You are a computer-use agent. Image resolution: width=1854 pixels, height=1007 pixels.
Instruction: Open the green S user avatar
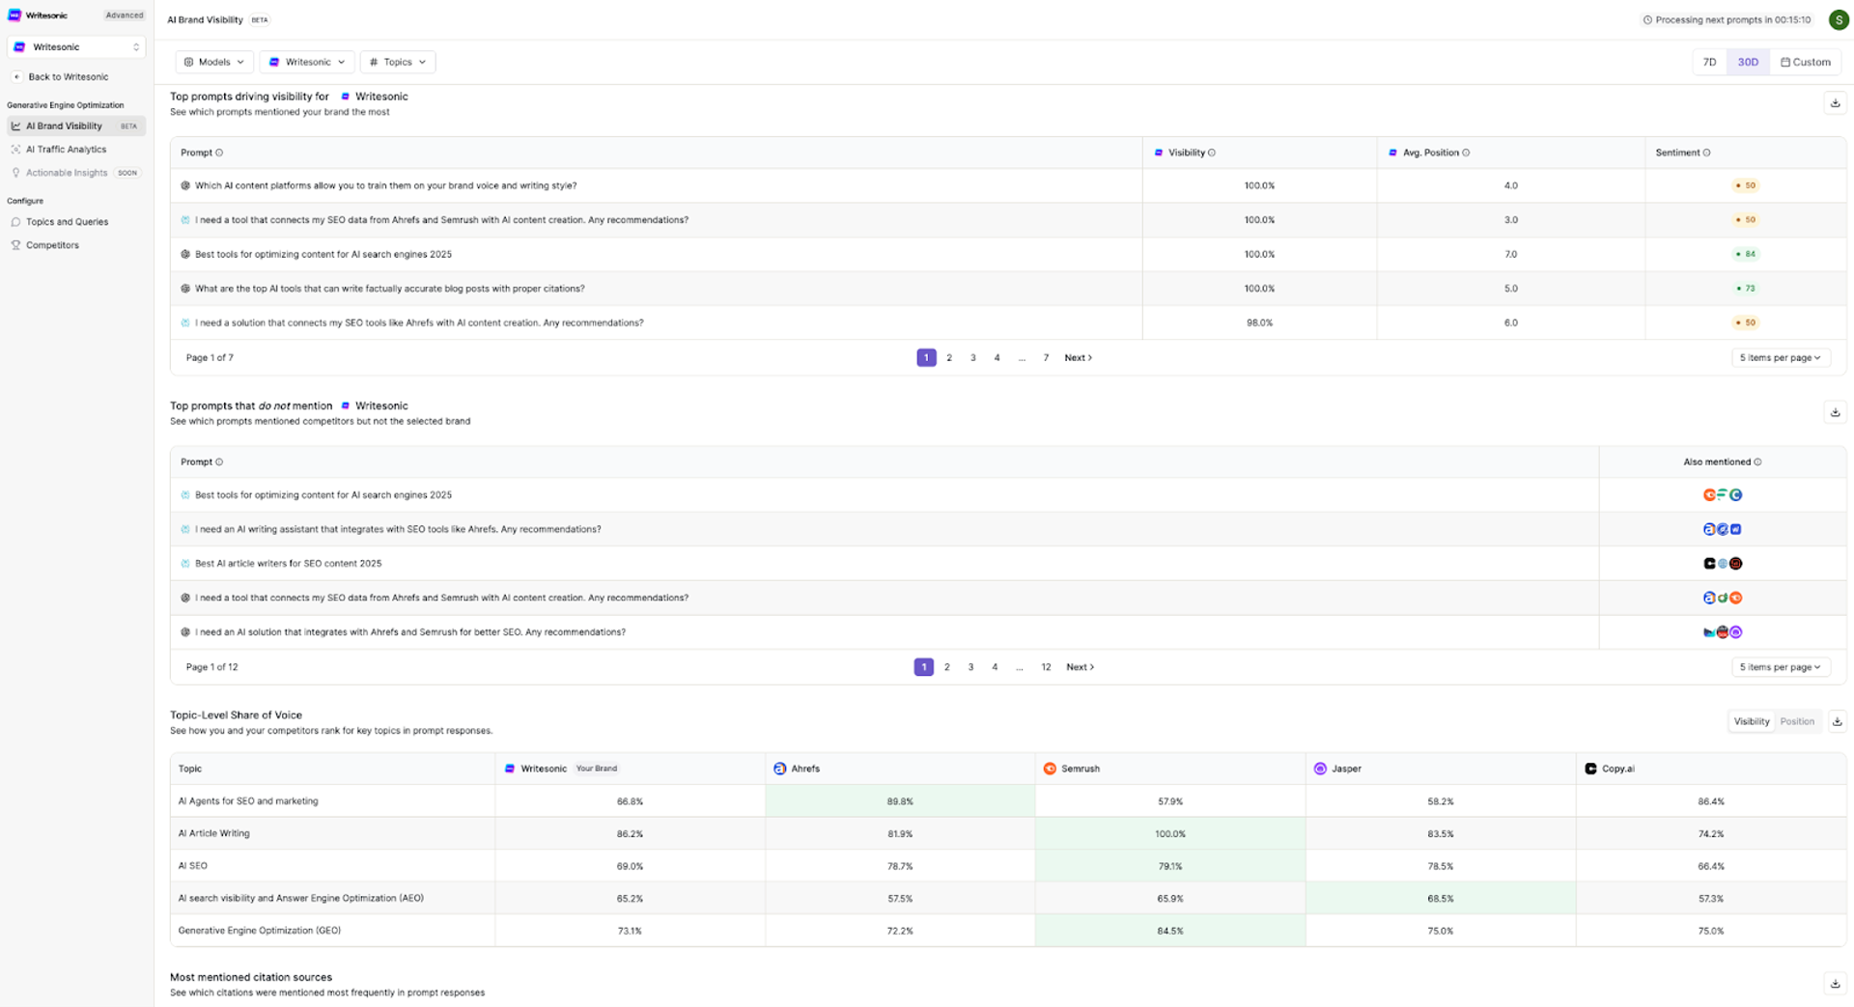1839,19
